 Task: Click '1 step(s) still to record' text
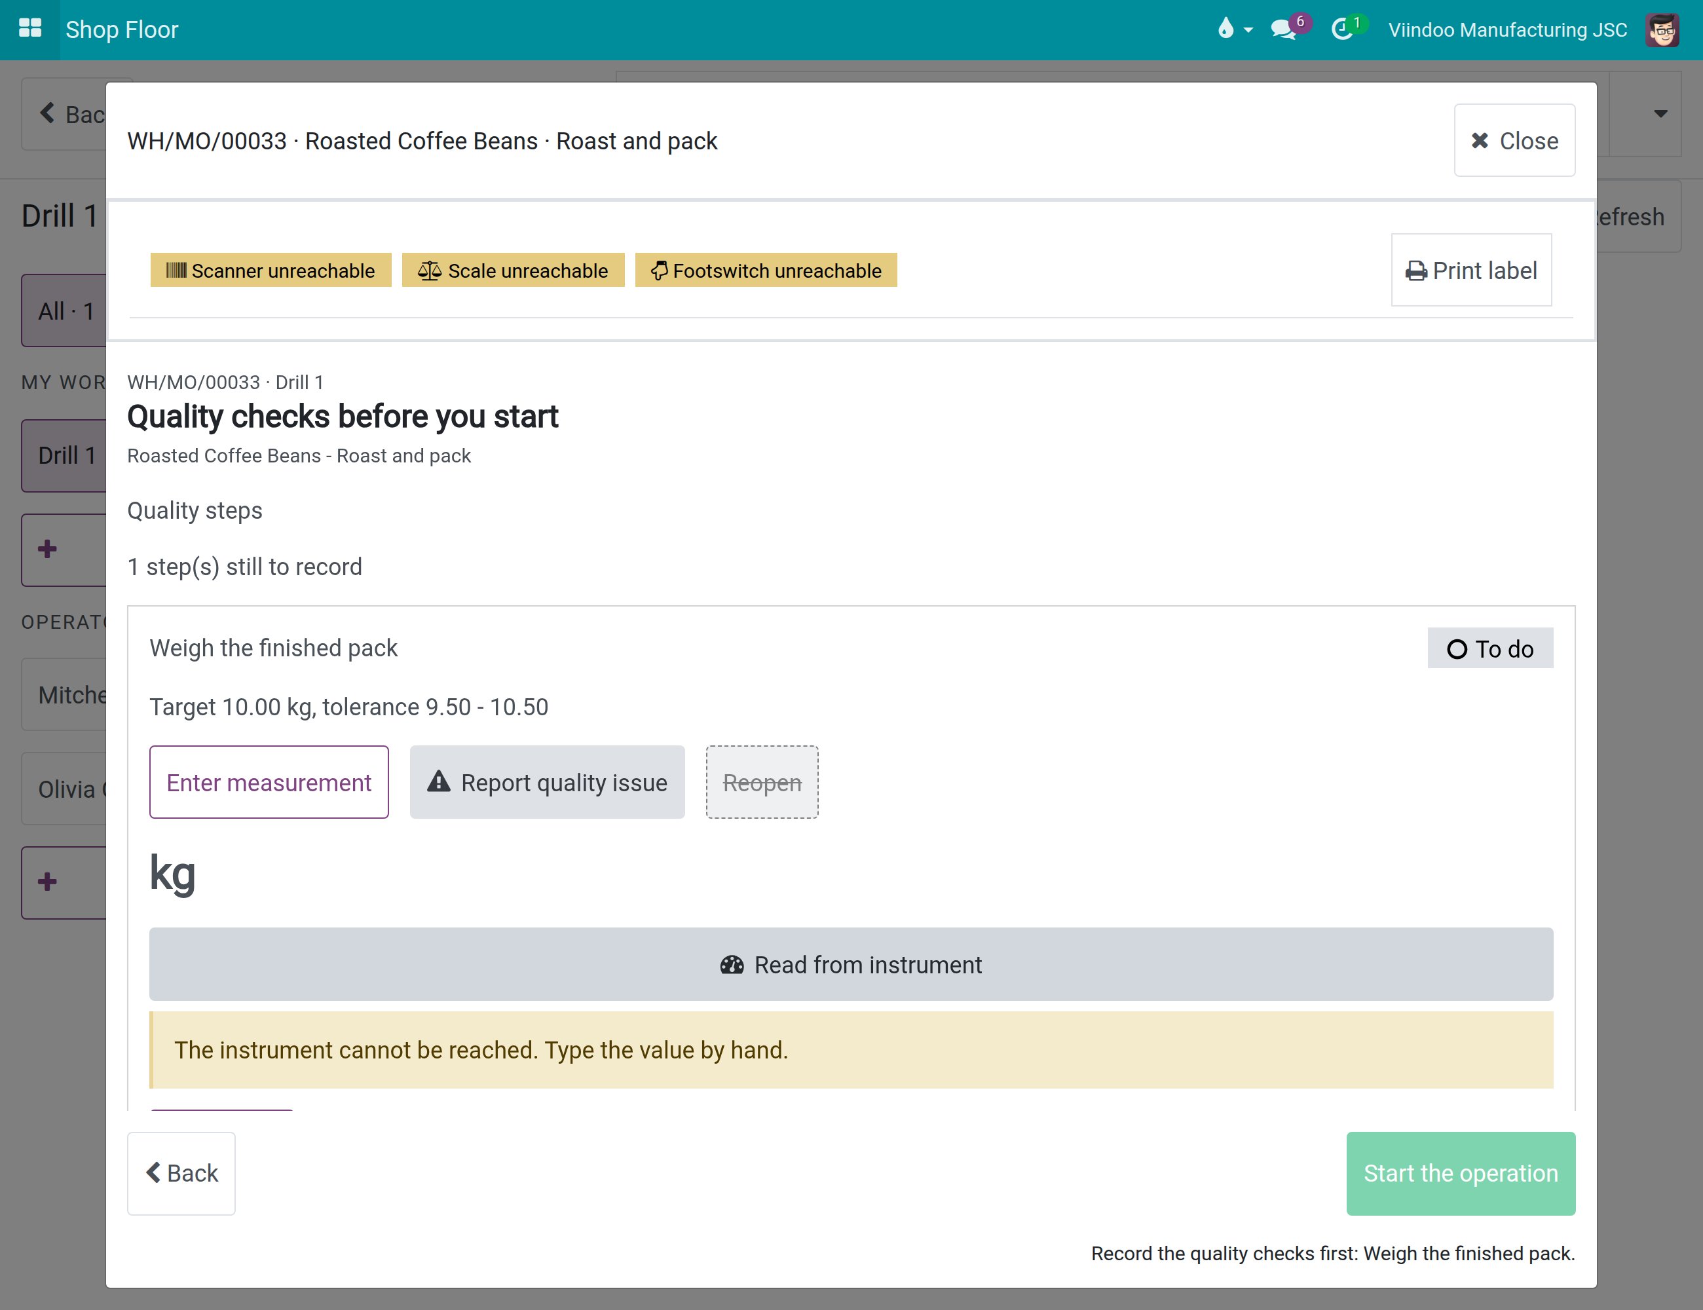pyautogui.click(x=245, y=566)
